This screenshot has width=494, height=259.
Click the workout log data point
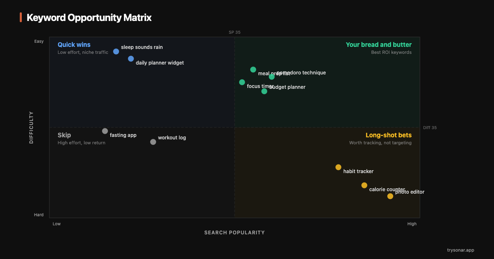153,141
